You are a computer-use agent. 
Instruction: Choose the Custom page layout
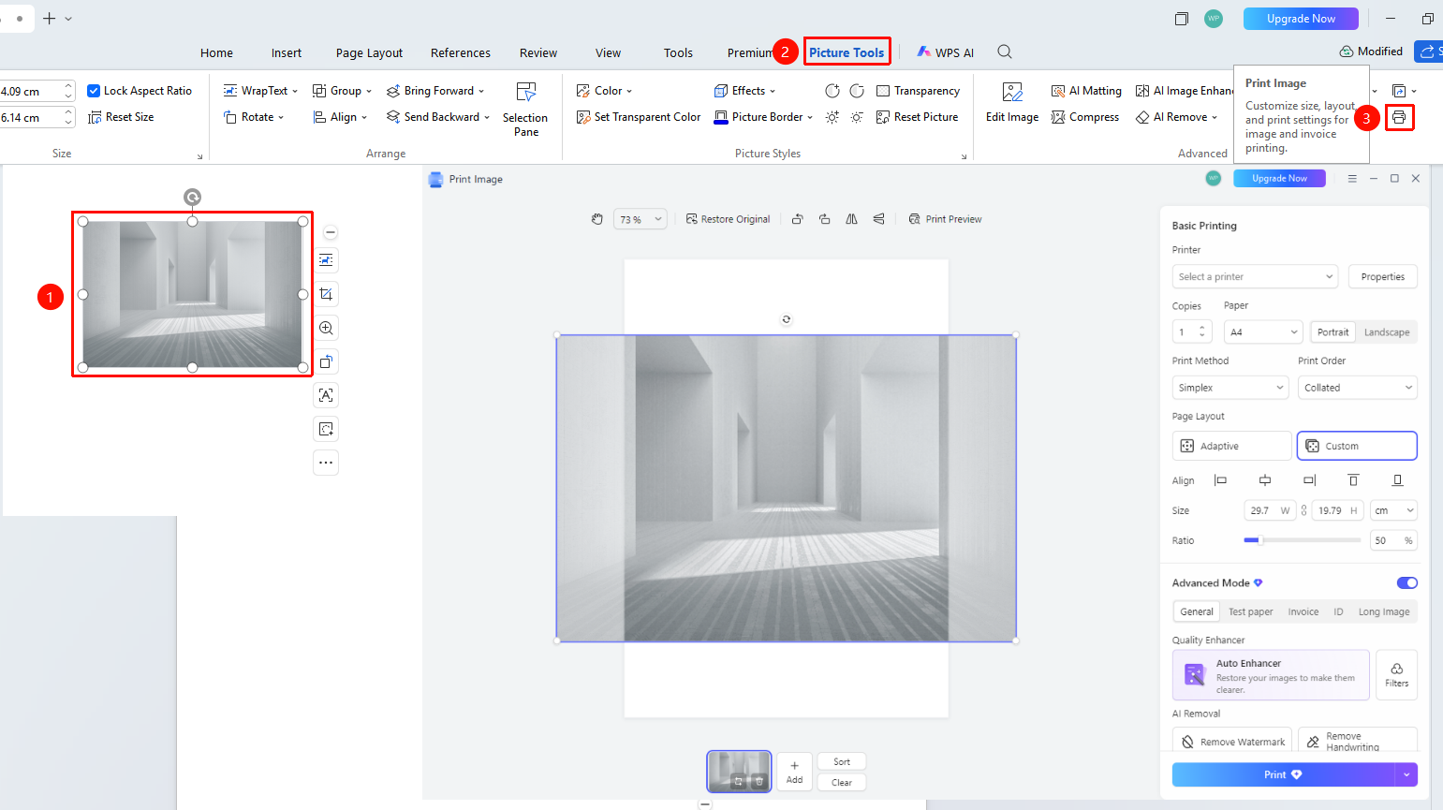tap(1357, 446)
